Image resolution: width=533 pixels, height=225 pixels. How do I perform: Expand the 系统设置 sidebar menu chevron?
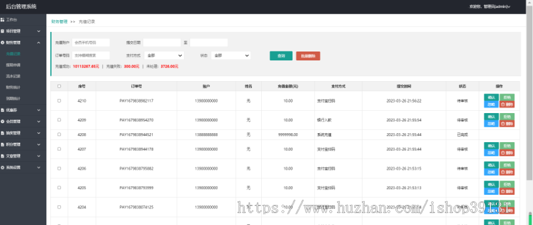click(38, 168)
